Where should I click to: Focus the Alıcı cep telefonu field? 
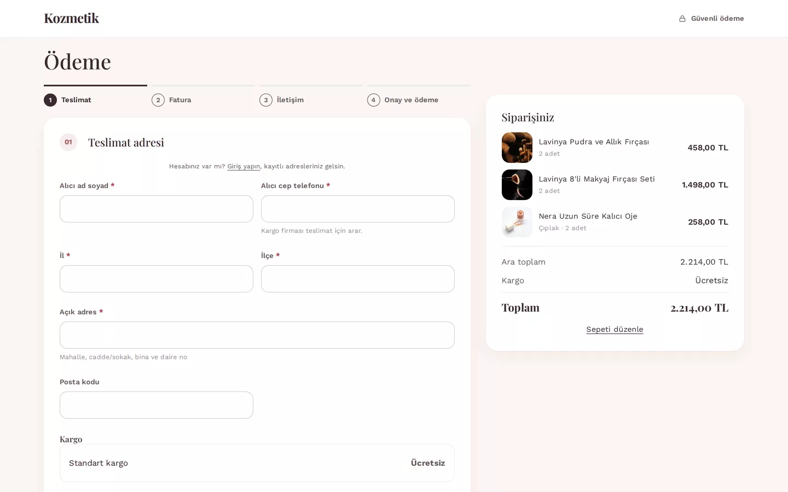click(x=358, y=209)
